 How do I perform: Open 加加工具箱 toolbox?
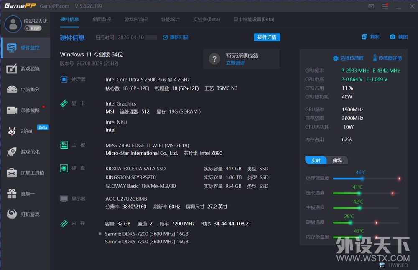[x=25, y=173]
